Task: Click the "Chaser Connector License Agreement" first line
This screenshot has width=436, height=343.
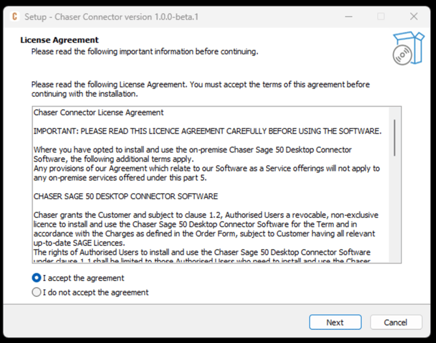Action: 98,113
